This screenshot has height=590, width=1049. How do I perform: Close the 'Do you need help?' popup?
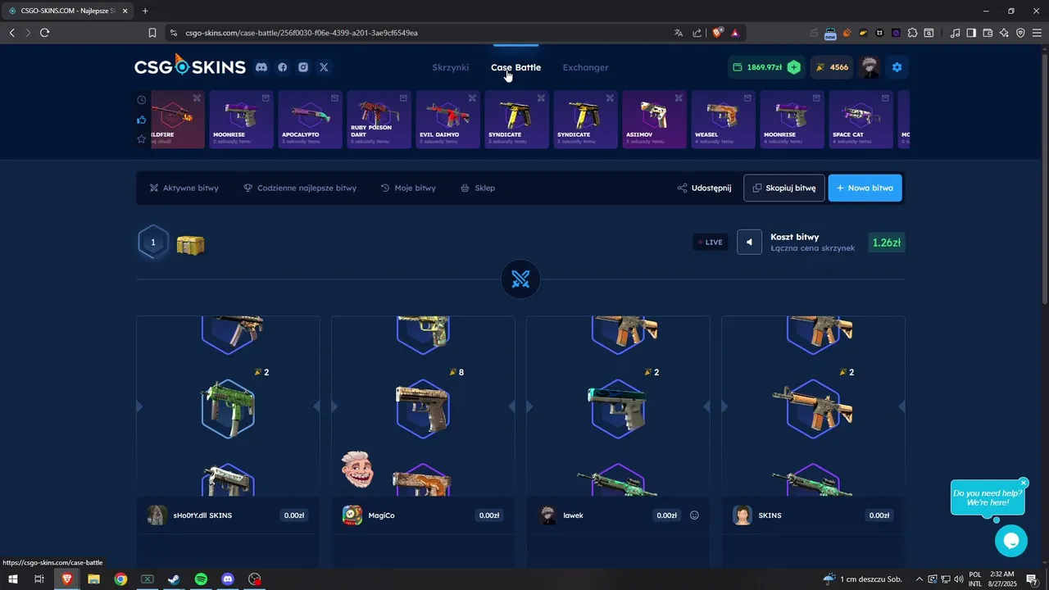[x=1024, y=483]
